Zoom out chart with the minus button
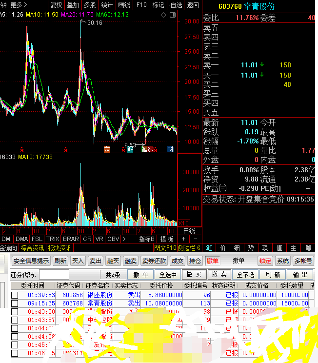 point(195,239)
